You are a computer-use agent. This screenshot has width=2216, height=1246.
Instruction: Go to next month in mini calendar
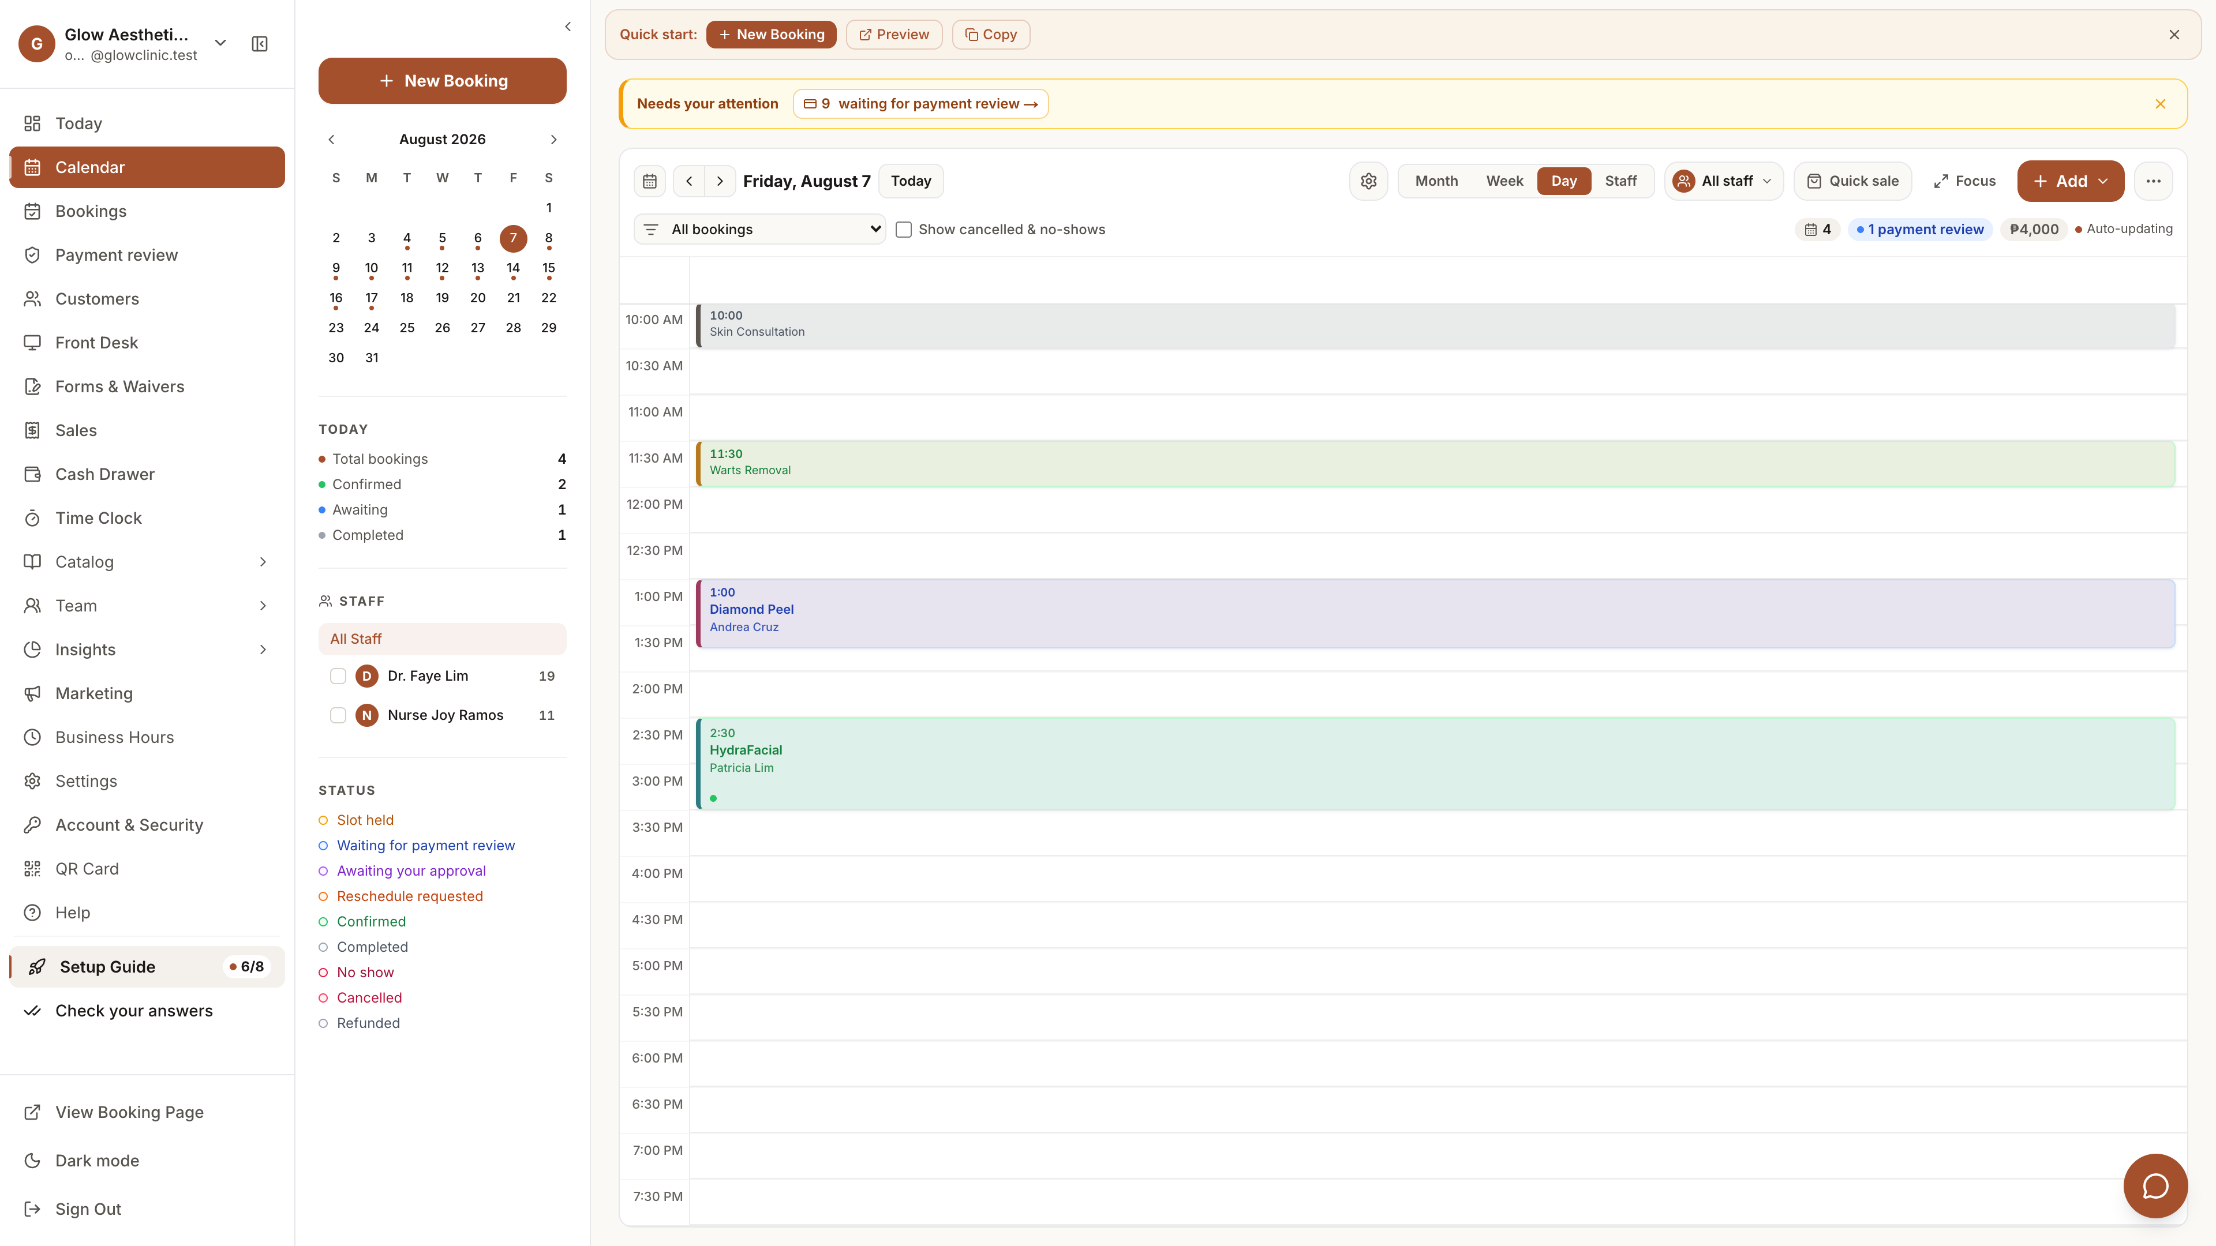(x=553, y=139)
